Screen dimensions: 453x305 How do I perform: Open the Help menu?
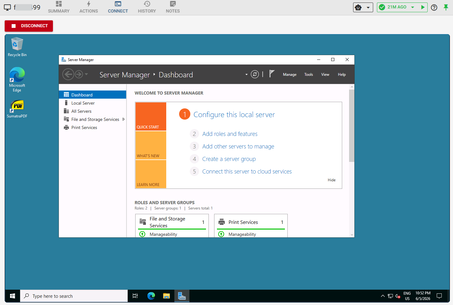(342, 75)
